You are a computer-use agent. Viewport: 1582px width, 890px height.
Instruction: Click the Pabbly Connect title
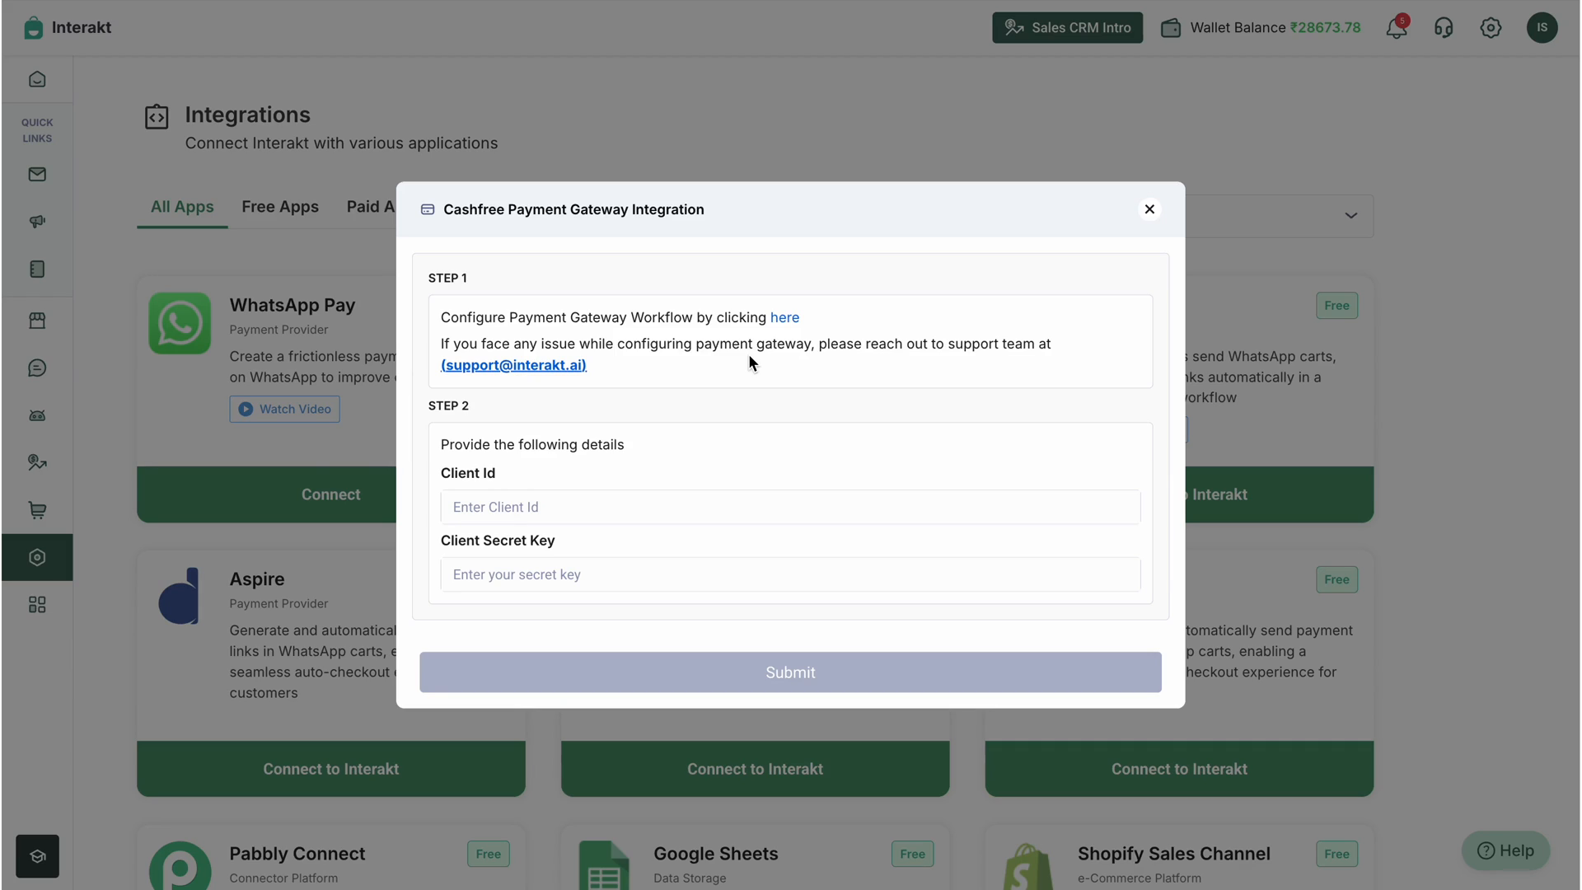pyautogui.click(x=297, y=854)
